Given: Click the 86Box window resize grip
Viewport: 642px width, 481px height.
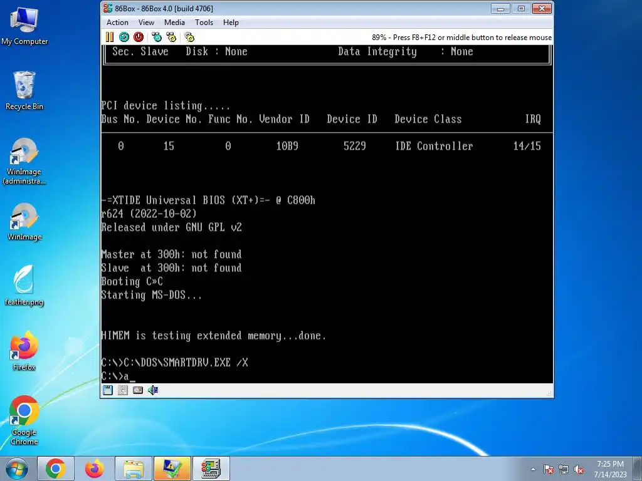Looking at the screenshot, I should 549,393.
